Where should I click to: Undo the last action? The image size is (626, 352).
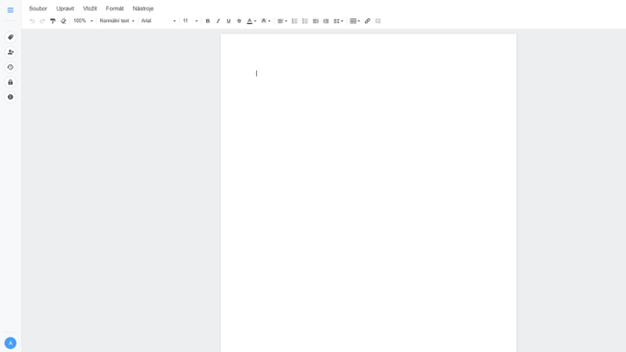point(32,21)
